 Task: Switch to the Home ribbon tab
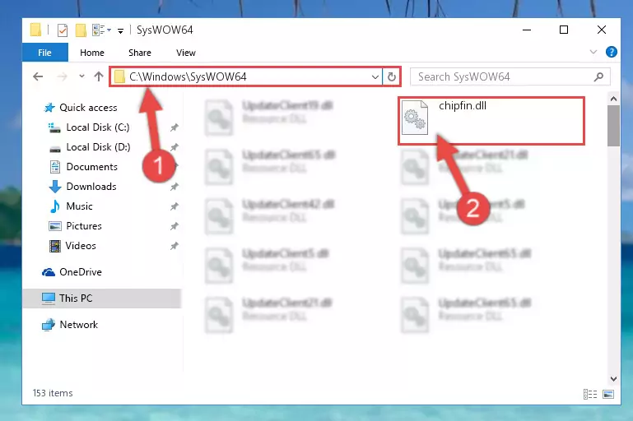92,53
